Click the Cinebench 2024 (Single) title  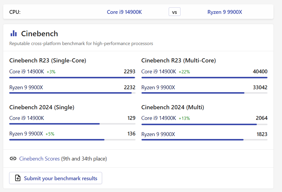point(42,107)
